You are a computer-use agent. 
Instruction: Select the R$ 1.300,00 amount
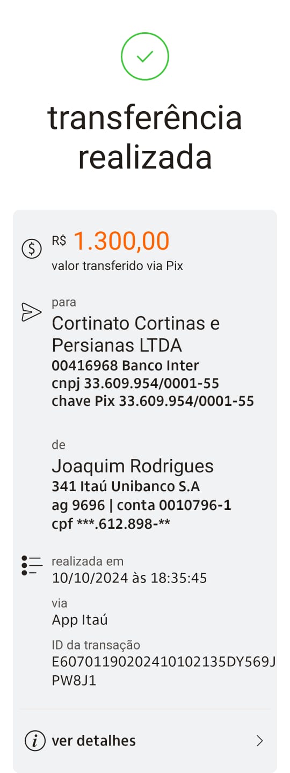tap(111, 241)
